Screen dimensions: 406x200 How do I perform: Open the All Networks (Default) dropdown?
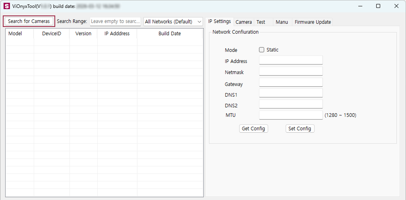click(x=173, y=22)
